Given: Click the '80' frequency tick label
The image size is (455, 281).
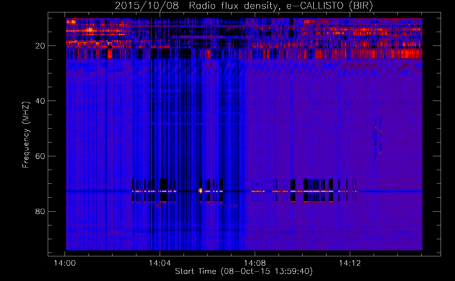Looking at the screenshot, I should (40, 211).
